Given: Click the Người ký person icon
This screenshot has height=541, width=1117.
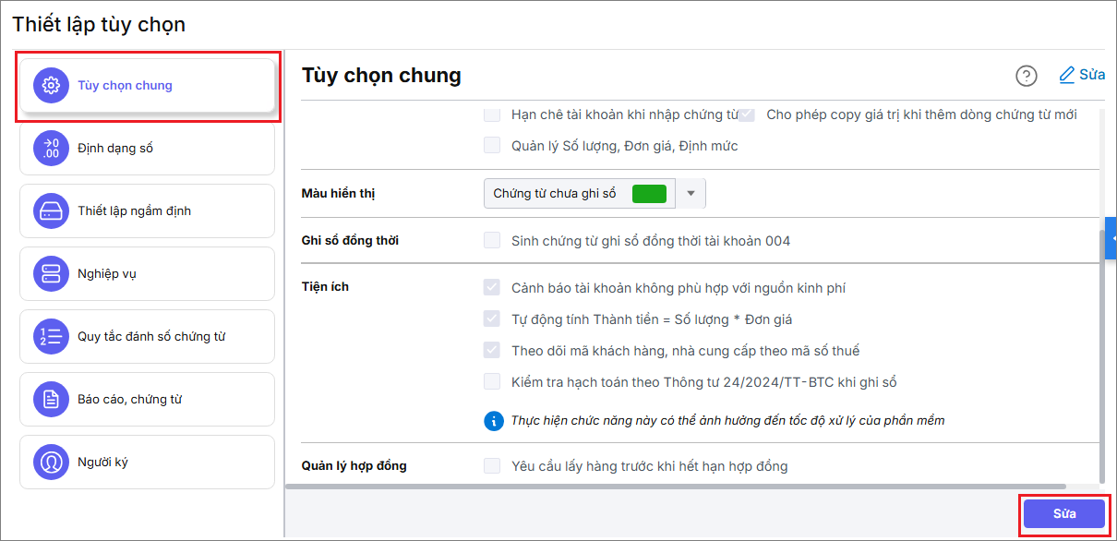Looking at the screenshot, I should (x=52, y=462).
